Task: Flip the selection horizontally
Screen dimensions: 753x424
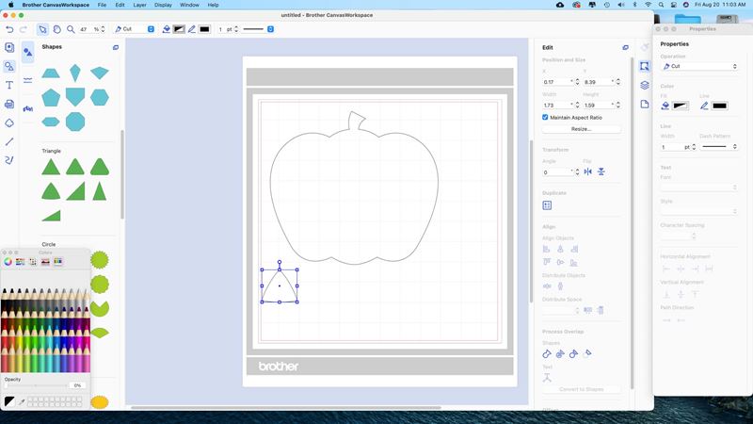Action: point(588,172)
